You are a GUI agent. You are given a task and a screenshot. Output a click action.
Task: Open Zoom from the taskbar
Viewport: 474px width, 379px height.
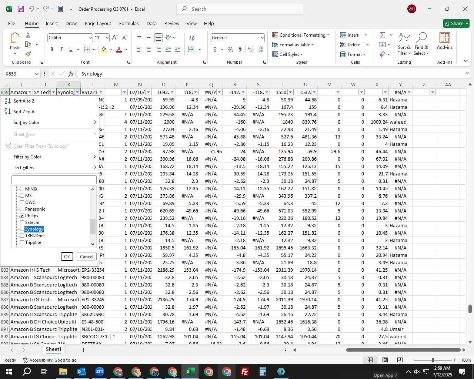(99, 372)
